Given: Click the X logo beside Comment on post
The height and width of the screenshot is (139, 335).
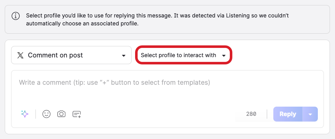Looking at the screenshot, I should pyautogui.click(x=20, y=55).
